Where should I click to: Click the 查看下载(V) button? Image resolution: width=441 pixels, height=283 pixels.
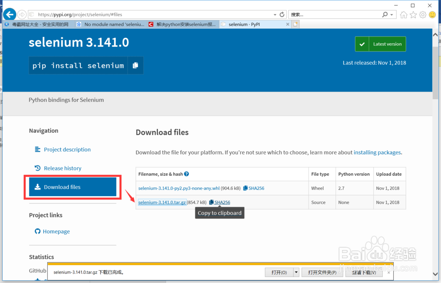pyautogui.click(x=364, y=272)
